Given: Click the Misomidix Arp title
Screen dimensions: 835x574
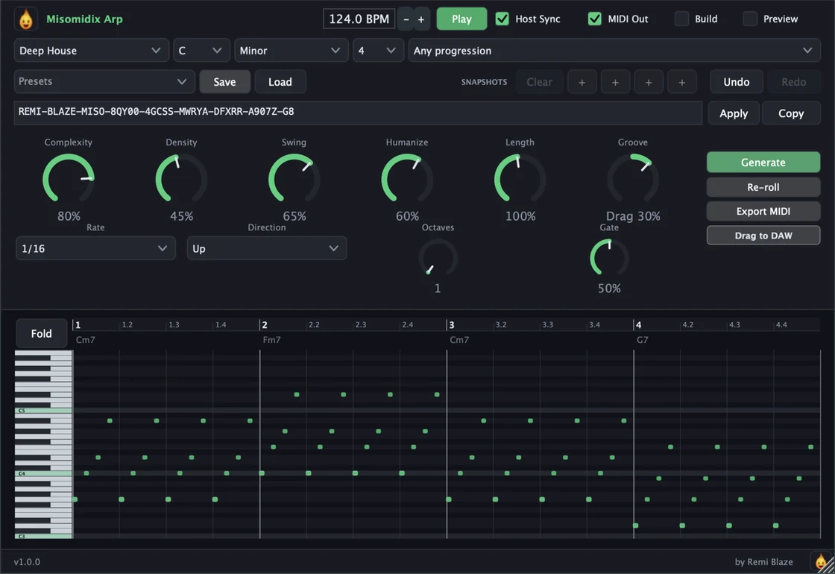Looking at the screenshot, I should 85,19.
